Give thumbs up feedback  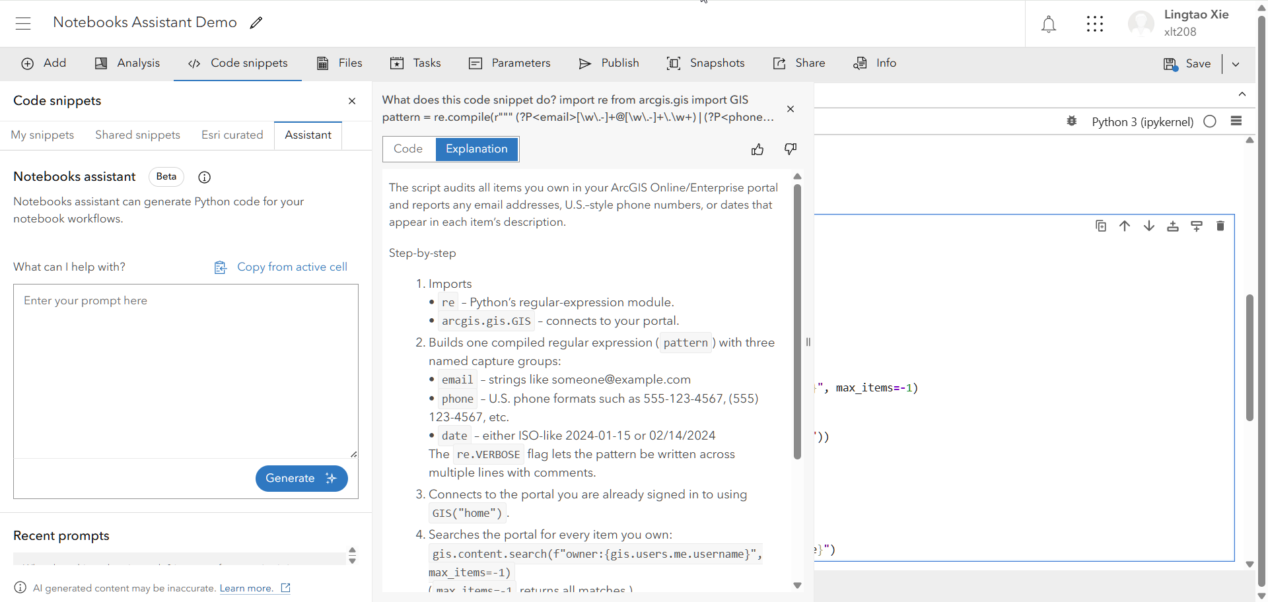click(x=757, y=149)
